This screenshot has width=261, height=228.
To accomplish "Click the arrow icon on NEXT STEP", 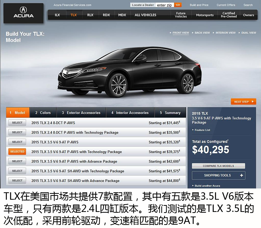I will click(x=253, y=102).
